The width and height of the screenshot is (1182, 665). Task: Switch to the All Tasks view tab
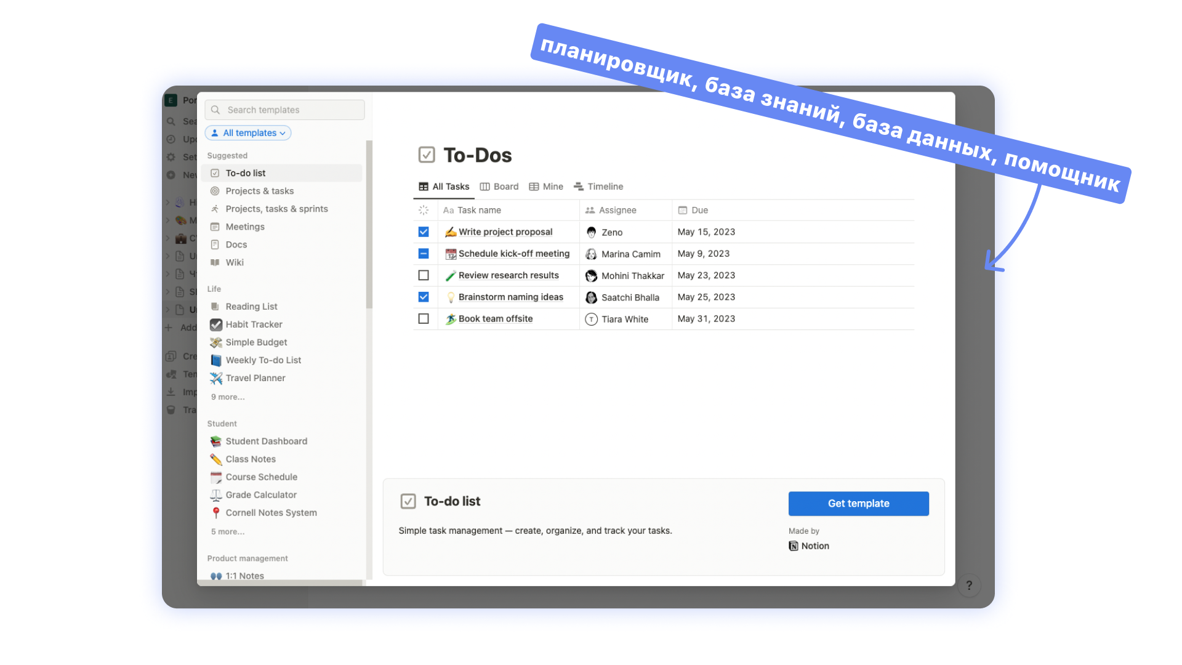(444, 187)
